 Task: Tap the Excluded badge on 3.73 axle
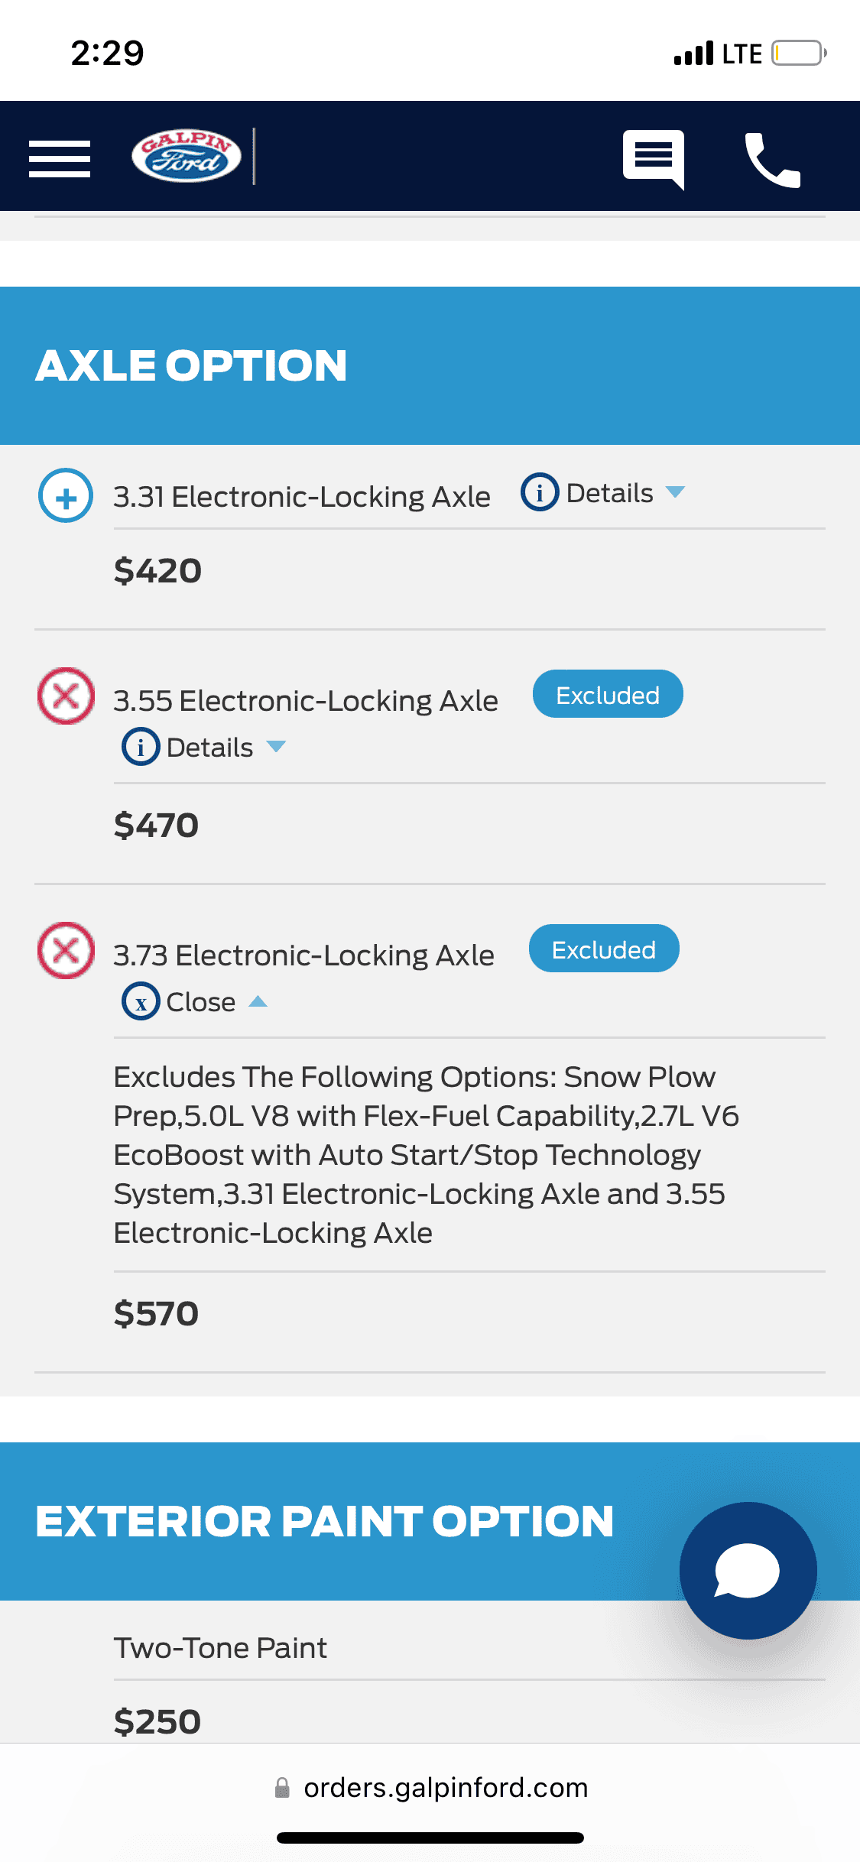click(604, 949)
